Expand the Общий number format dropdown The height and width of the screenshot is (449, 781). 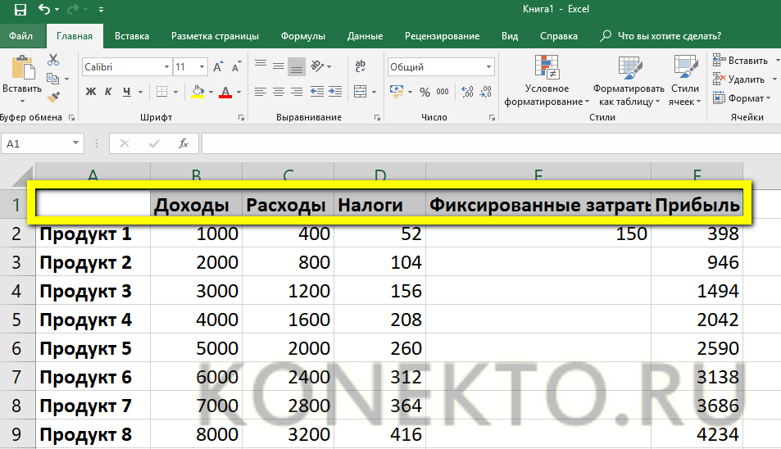pyautogui.click(x=489, y=67)
